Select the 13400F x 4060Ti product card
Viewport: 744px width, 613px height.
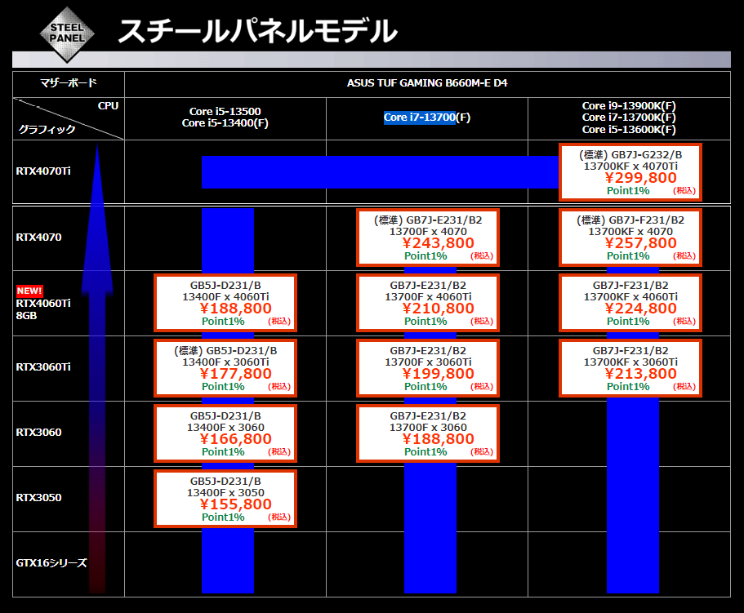pos(225,303)
